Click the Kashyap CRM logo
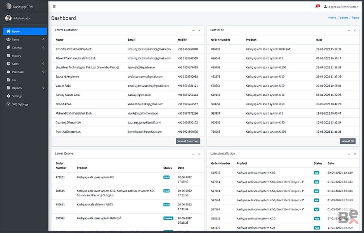The image size is (364, 233). click(9, 7)
